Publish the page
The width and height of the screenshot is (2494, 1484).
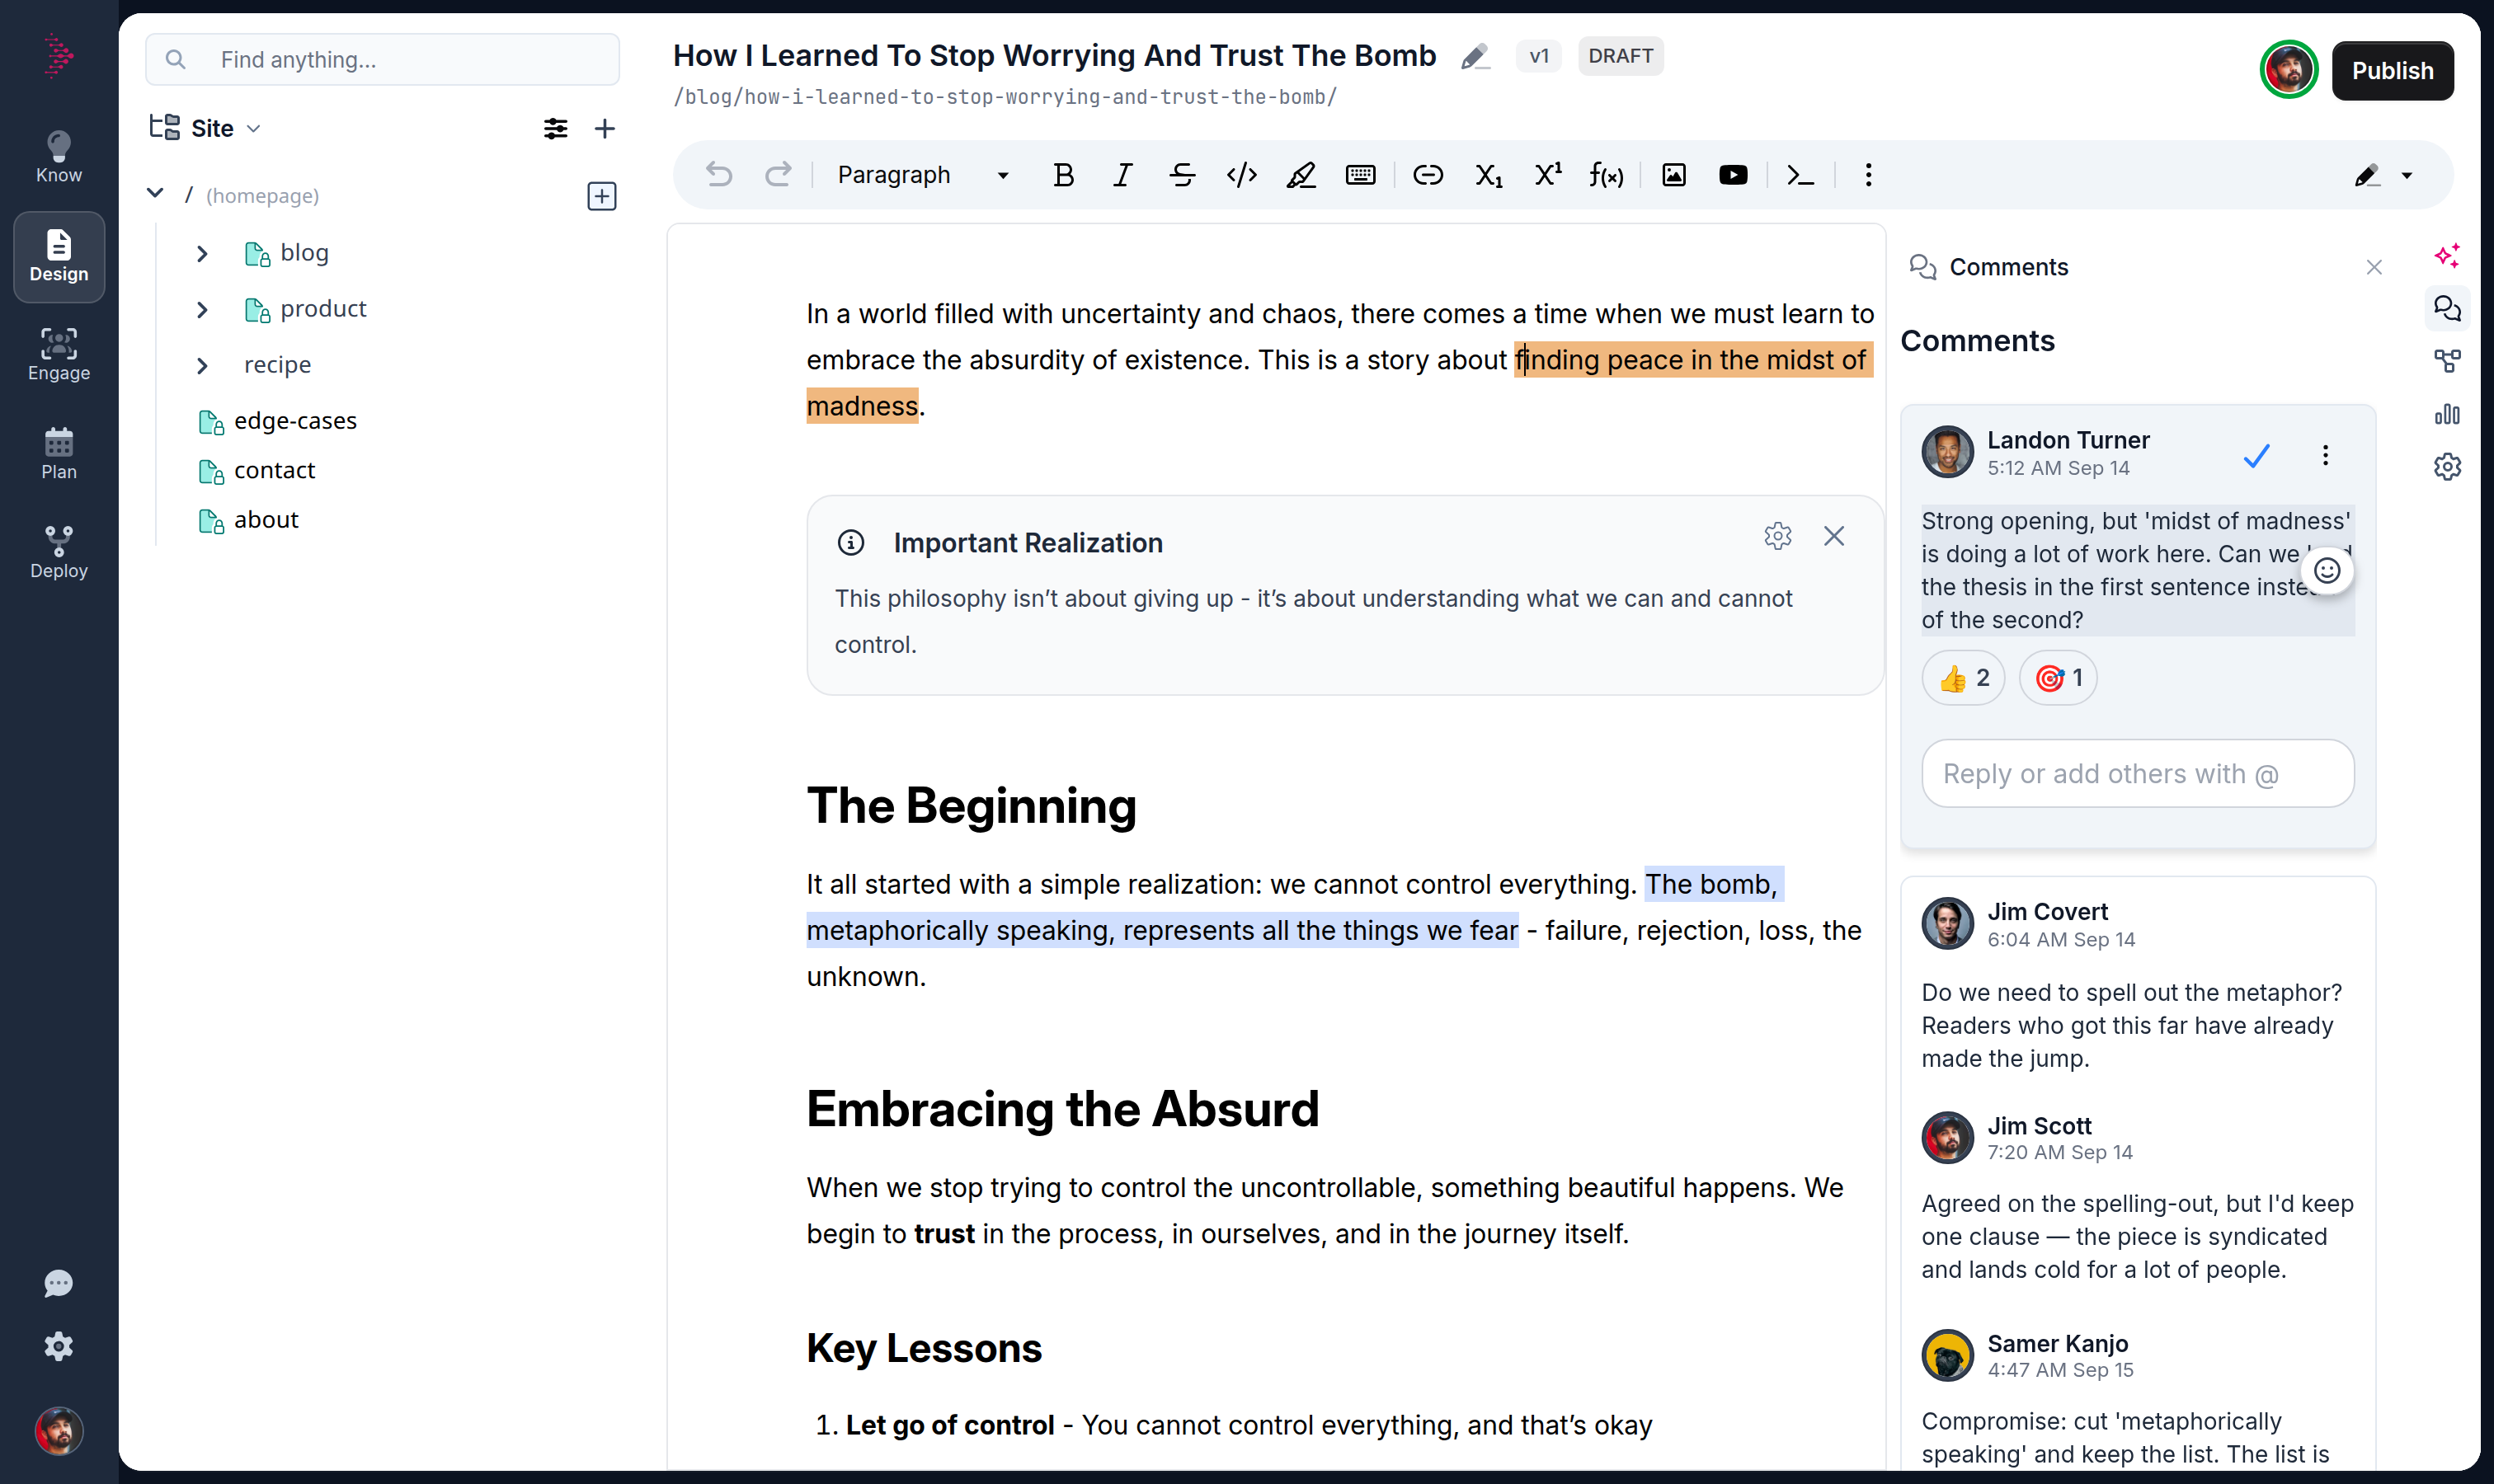(x=2392, y=71)
